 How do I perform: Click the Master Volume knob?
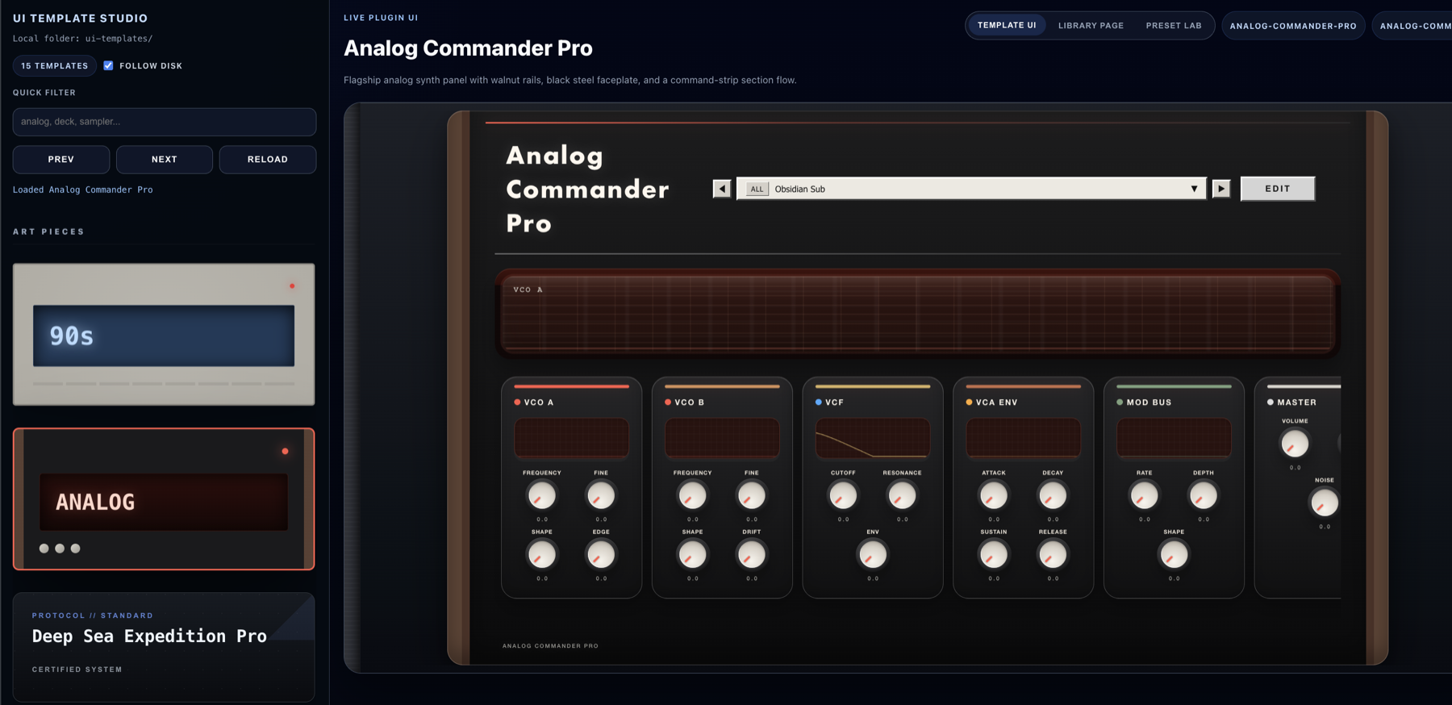[1295, 444]
